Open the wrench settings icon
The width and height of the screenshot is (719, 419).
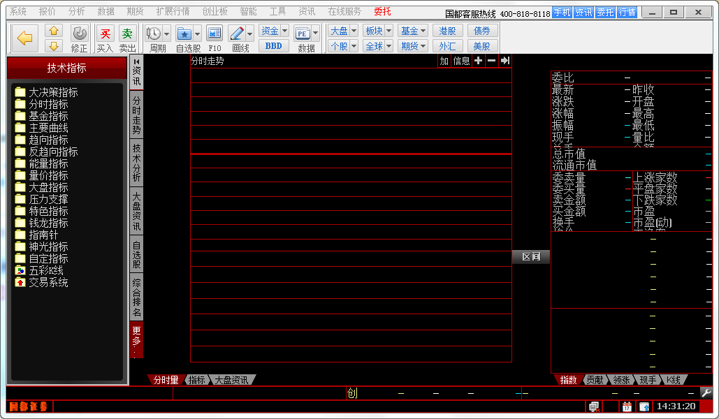[x=706, y=393]
